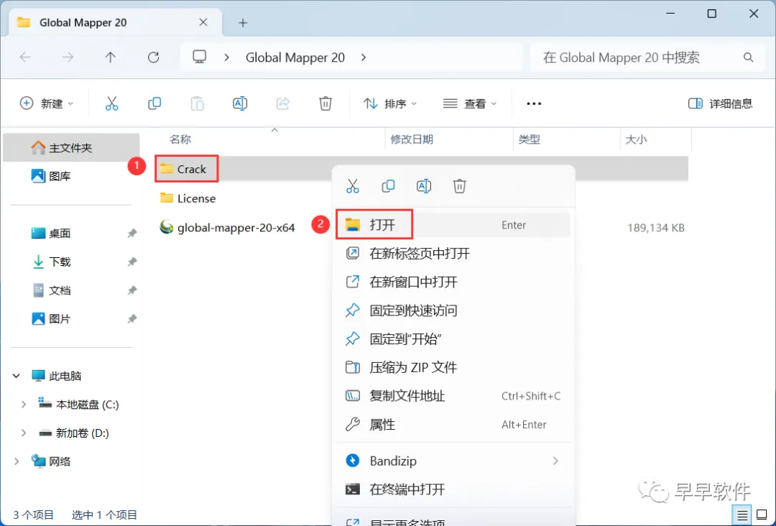
Task: Switch to the large thumbnails view icon
Action: click(762, 515)
